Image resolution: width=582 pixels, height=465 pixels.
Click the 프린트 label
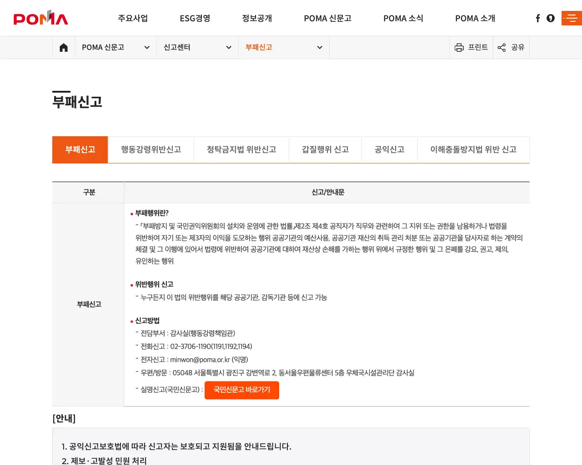click(x=478, y=47)
